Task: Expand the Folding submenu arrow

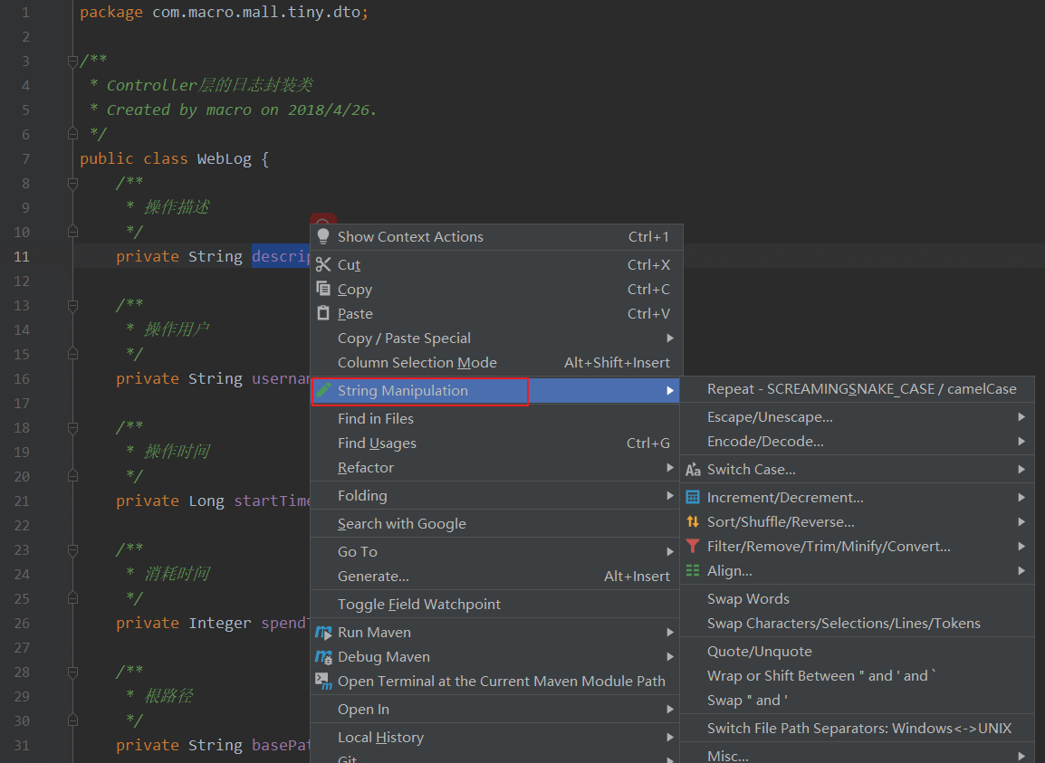Action: (x=670, y=496)
